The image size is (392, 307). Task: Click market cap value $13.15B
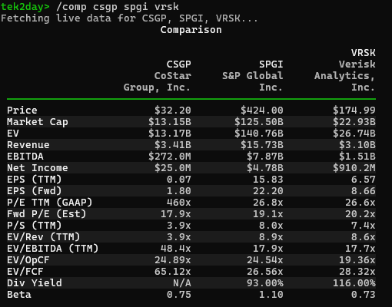pos(170,122)
